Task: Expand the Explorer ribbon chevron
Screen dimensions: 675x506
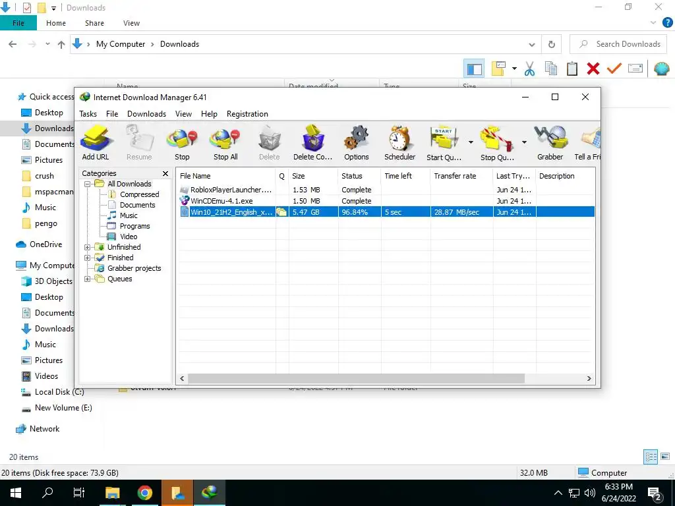Action: [653, 22]
